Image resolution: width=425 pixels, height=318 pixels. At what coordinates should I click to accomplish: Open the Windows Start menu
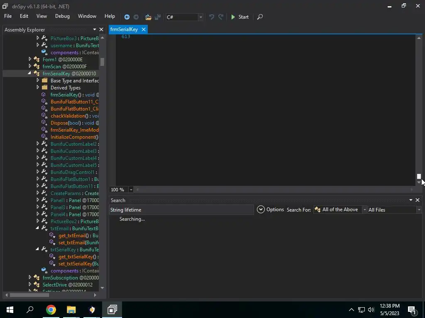10,310
